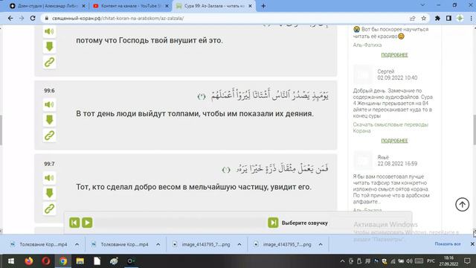Viewport: 476px width, 268px height.
Task: Share this page from address bar
Action: pos(412,18)
